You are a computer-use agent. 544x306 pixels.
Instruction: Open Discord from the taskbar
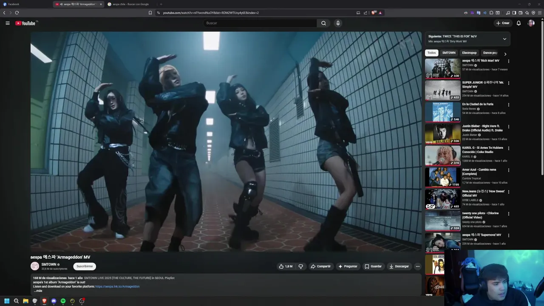[x=54, y=301]
